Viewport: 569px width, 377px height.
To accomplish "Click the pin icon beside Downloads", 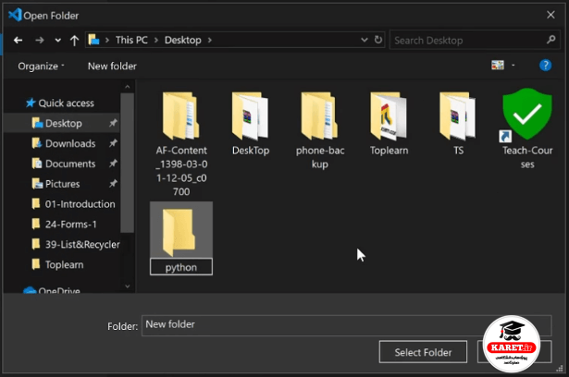I will [113, 143].
